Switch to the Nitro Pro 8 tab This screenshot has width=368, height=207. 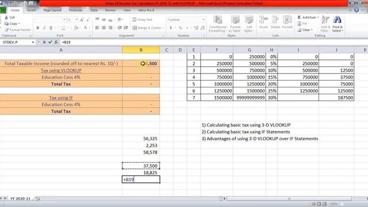(146, 10)
